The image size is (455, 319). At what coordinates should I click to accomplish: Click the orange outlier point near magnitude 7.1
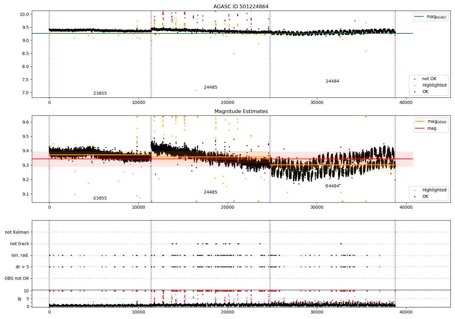(x=196, y=90)
